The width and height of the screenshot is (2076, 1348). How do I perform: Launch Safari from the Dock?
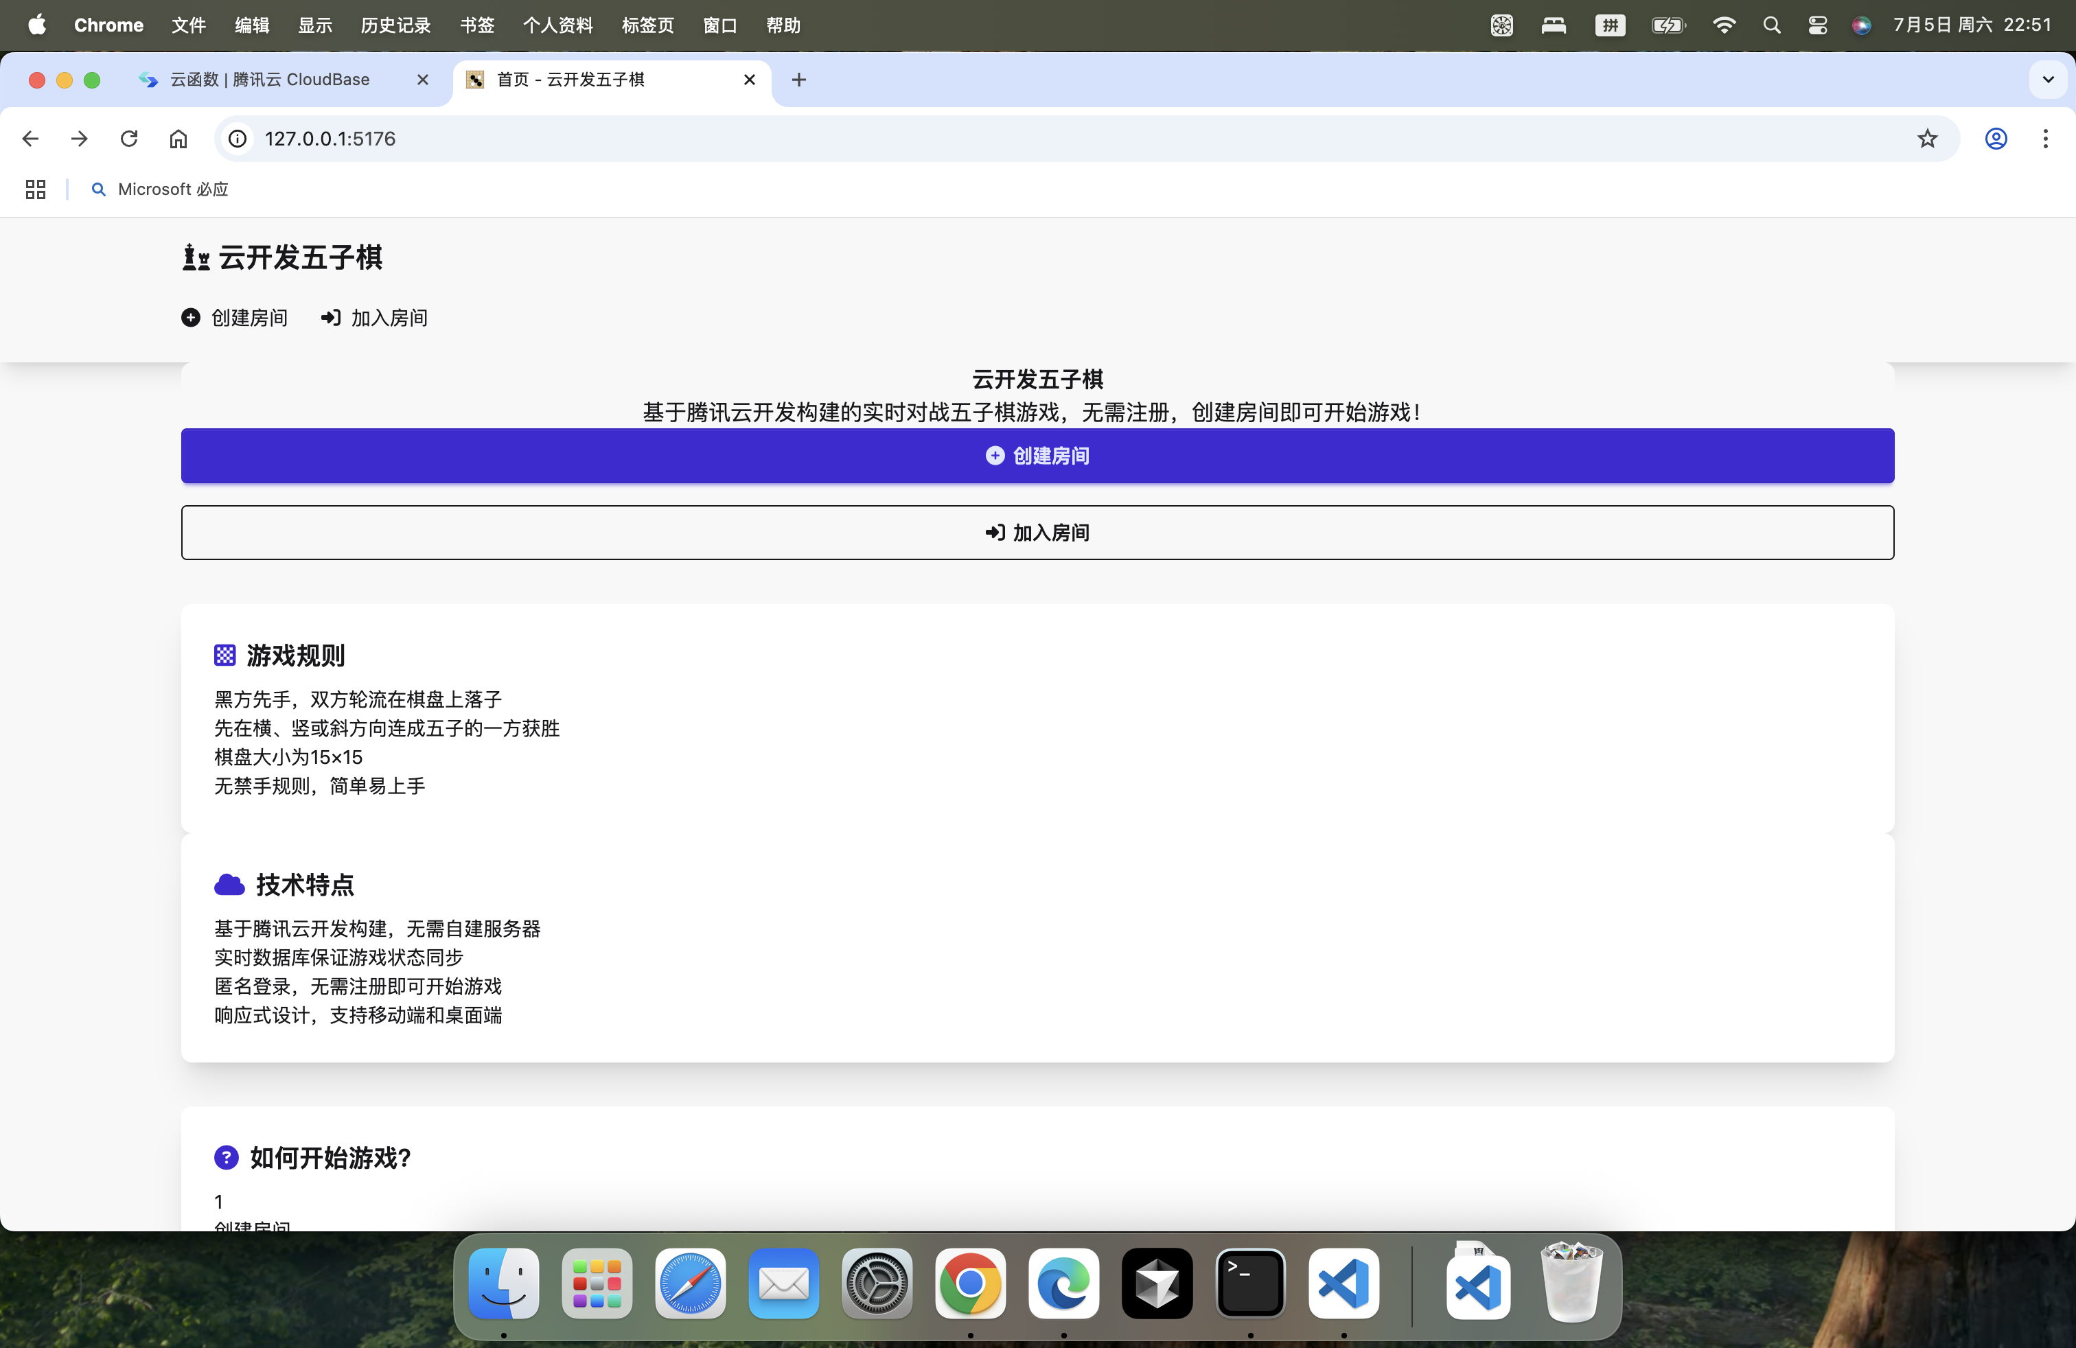pyautogui.click(x=691, y=1283)
